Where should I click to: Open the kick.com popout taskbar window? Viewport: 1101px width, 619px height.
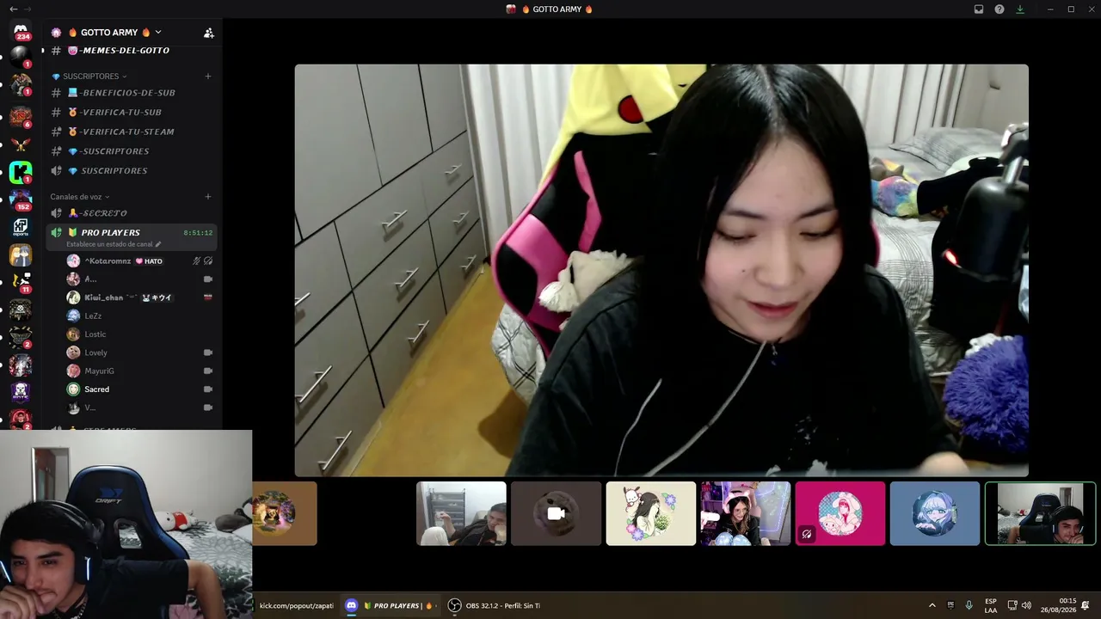[x=296, y=605]
